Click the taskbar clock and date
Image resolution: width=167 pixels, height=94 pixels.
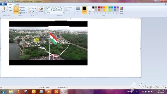(161, 92)
